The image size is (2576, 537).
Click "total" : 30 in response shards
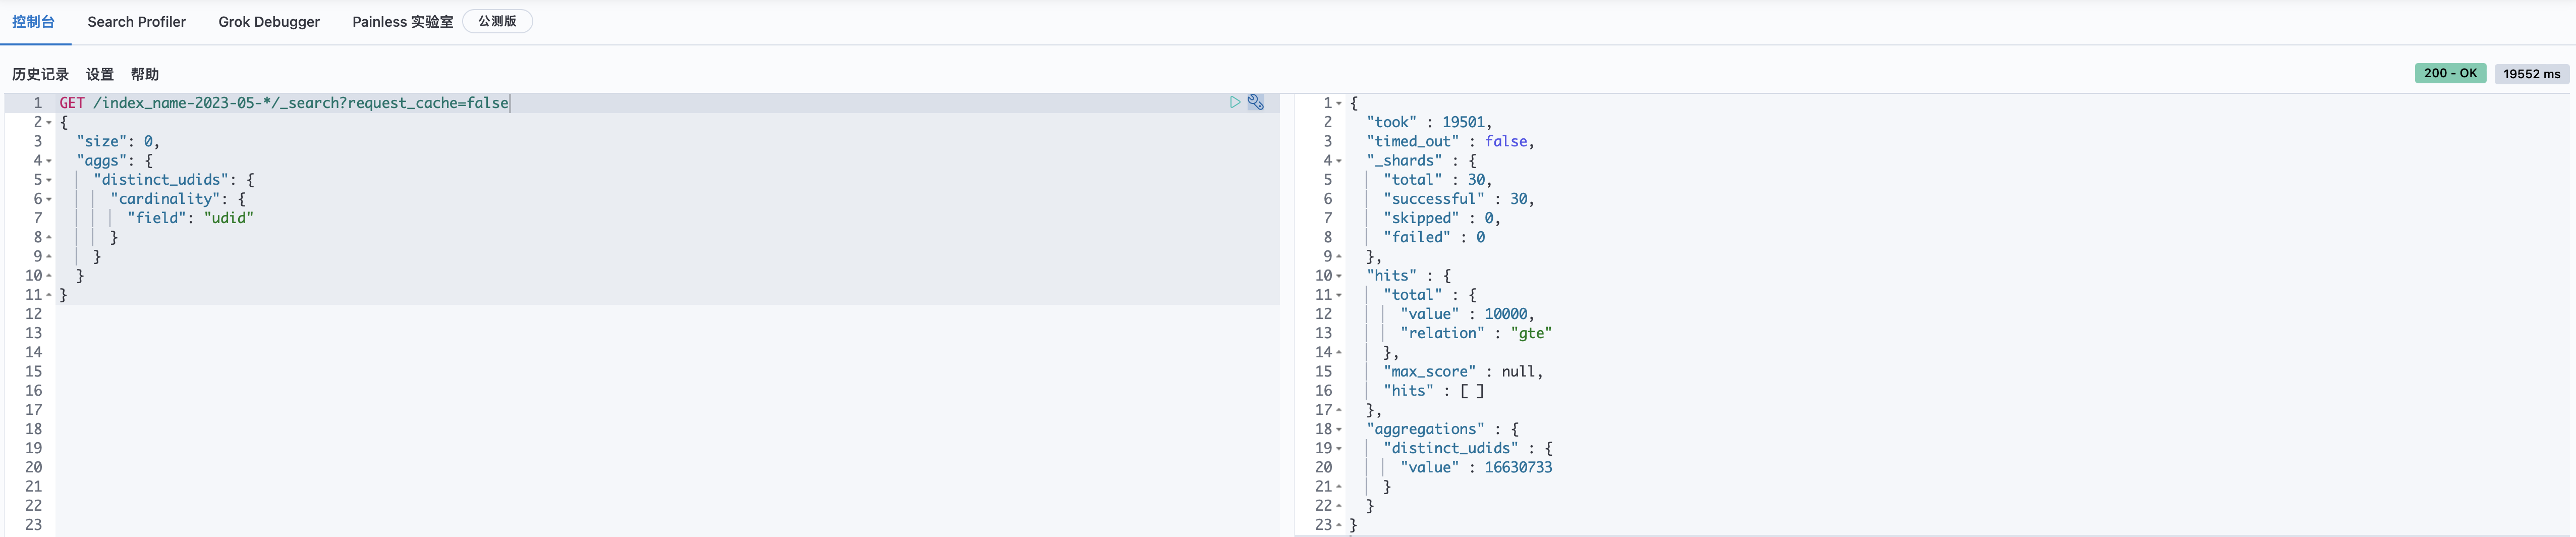pyautogui.click(x=1438, y=180)
